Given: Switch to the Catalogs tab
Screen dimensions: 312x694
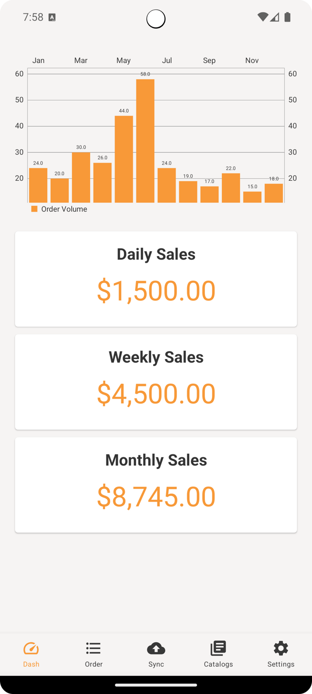Looking at the screenshot, I should tap(218, 664).
